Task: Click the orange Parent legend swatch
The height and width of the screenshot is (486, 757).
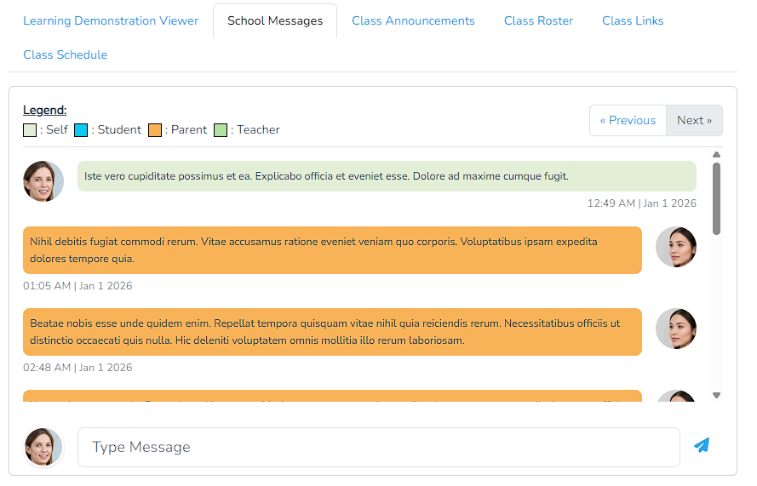Action: [x=155, y=130]
